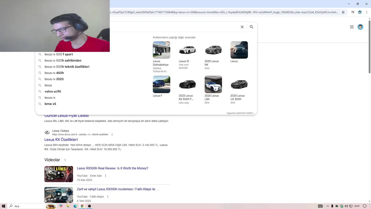Click the page vertical scrollbar thumb
This screenshot has width=371, height=209.
[x=370, y=47]
